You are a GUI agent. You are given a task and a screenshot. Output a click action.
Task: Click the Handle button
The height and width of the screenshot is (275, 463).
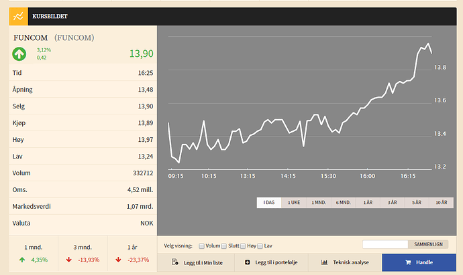(x=419, y=262)
